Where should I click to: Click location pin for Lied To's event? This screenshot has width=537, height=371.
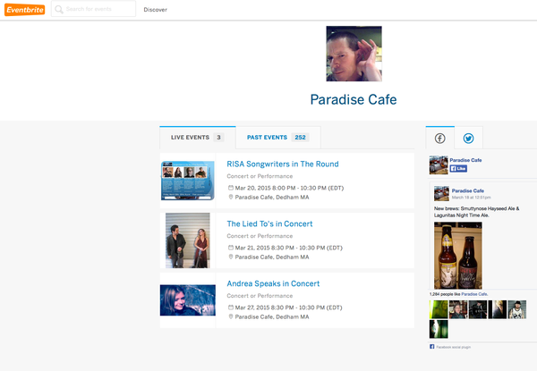pos(231,257)
